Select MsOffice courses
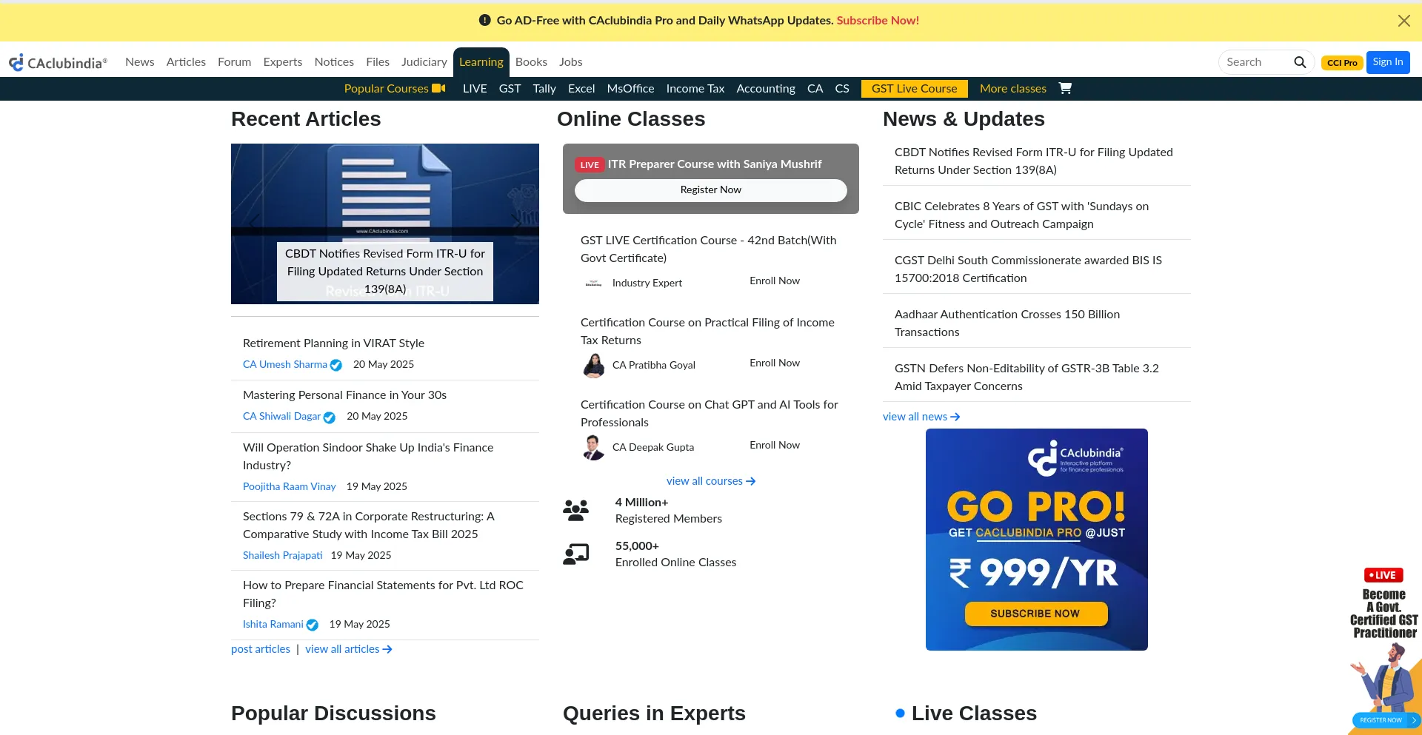1422x735 pixels. (630, 89)
